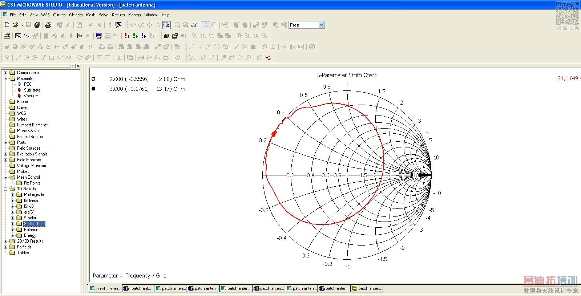Click the Background material icon
581x296 pixels.
(18, 36)
